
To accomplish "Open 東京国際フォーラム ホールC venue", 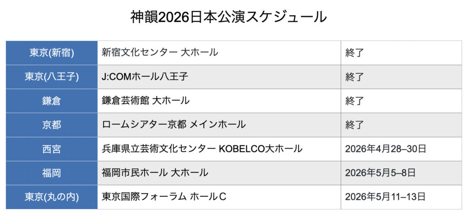I will click(164, 197).
